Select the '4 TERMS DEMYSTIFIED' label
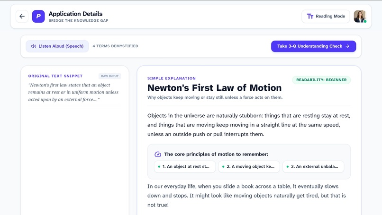 click(x=115, y=46)
